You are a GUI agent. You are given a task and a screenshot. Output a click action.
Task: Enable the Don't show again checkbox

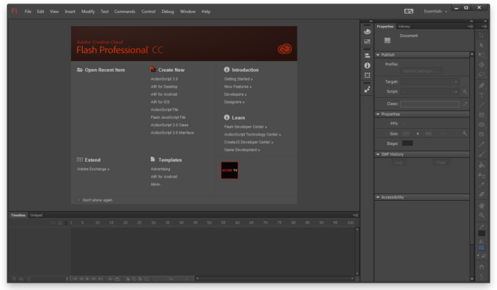(78, 199)
